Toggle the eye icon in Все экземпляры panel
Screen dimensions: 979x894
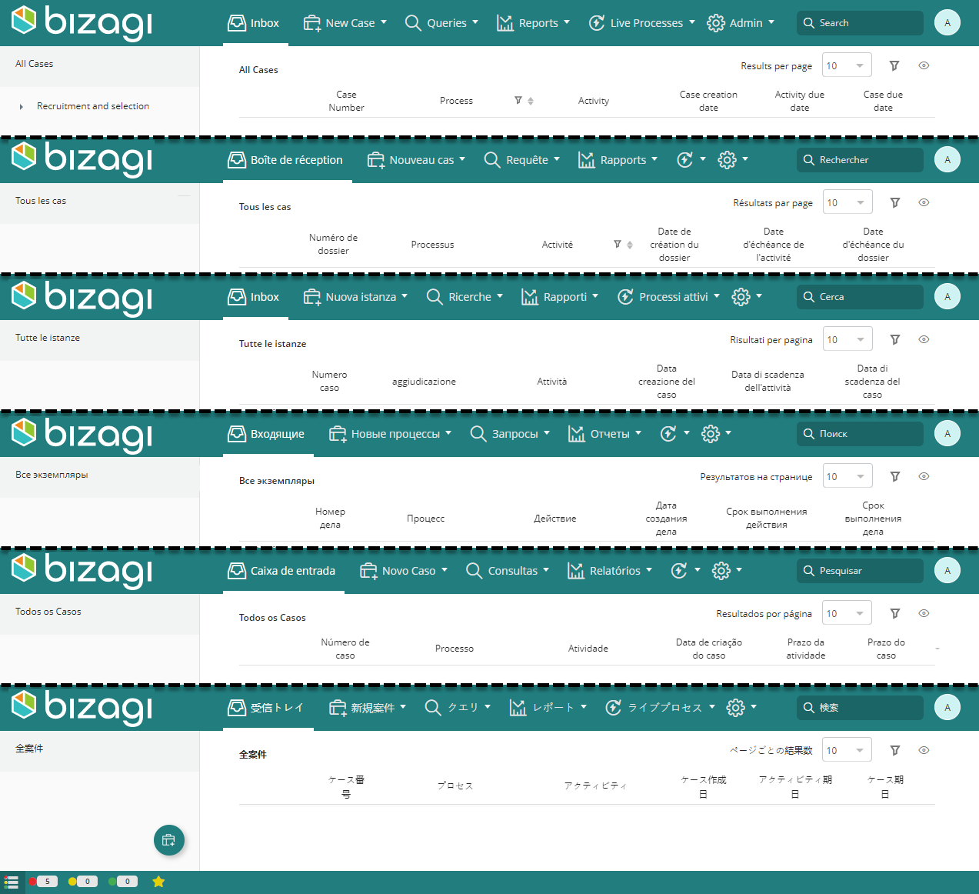pyautogui.click(x=924, y=477)
